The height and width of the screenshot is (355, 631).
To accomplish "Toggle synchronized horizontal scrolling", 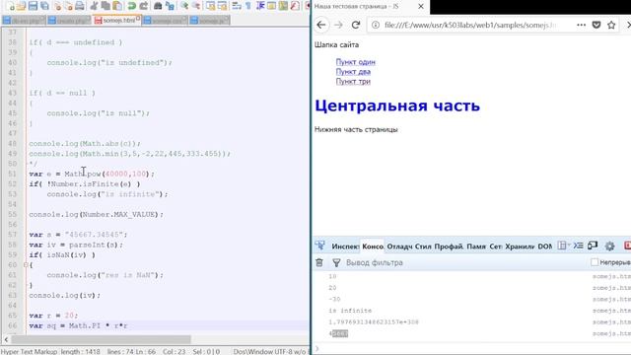I will [x=222, y=6].
